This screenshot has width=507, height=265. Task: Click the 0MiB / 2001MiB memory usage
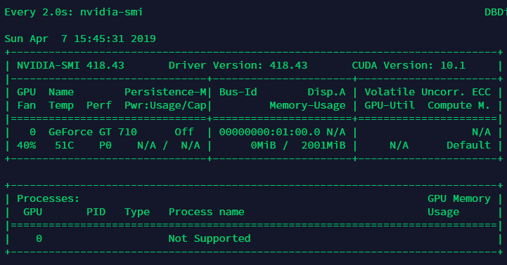[x=298, y=145]
